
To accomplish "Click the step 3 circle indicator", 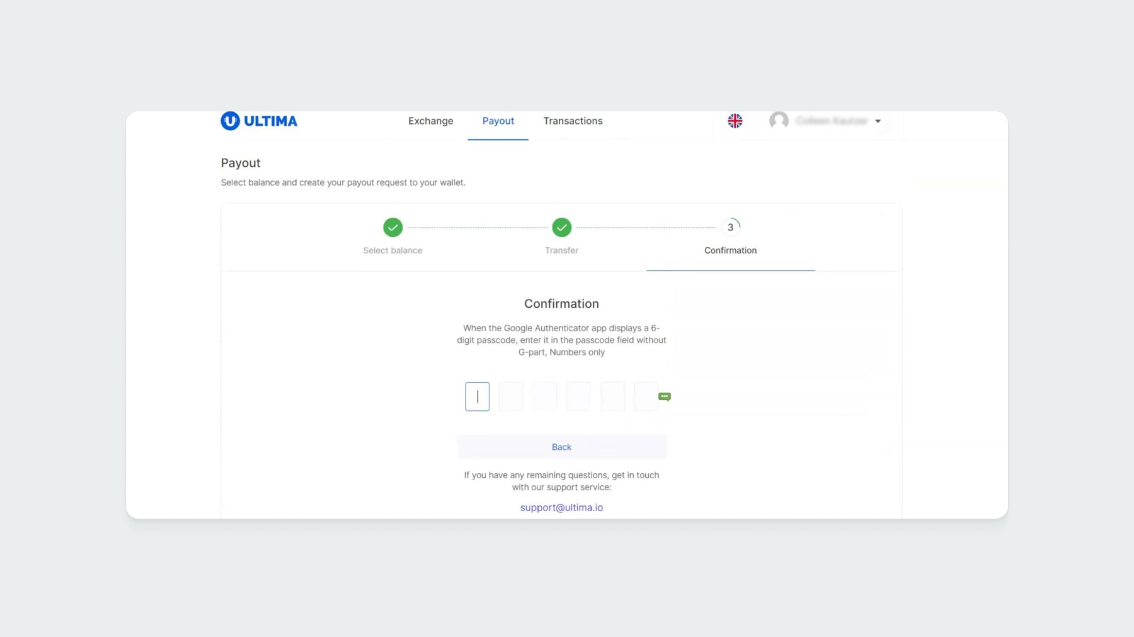I will [730, 227].
